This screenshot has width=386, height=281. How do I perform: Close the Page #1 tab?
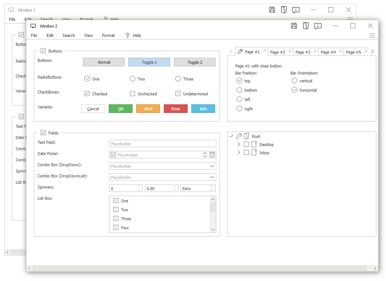tap(265, 50)
